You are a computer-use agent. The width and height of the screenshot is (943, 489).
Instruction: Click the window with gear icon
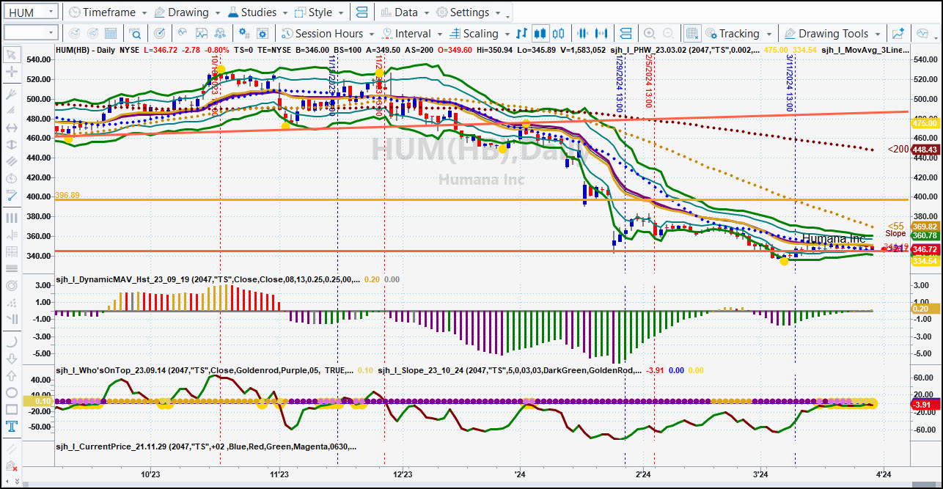pyautogui.click(x=264, y=33)
